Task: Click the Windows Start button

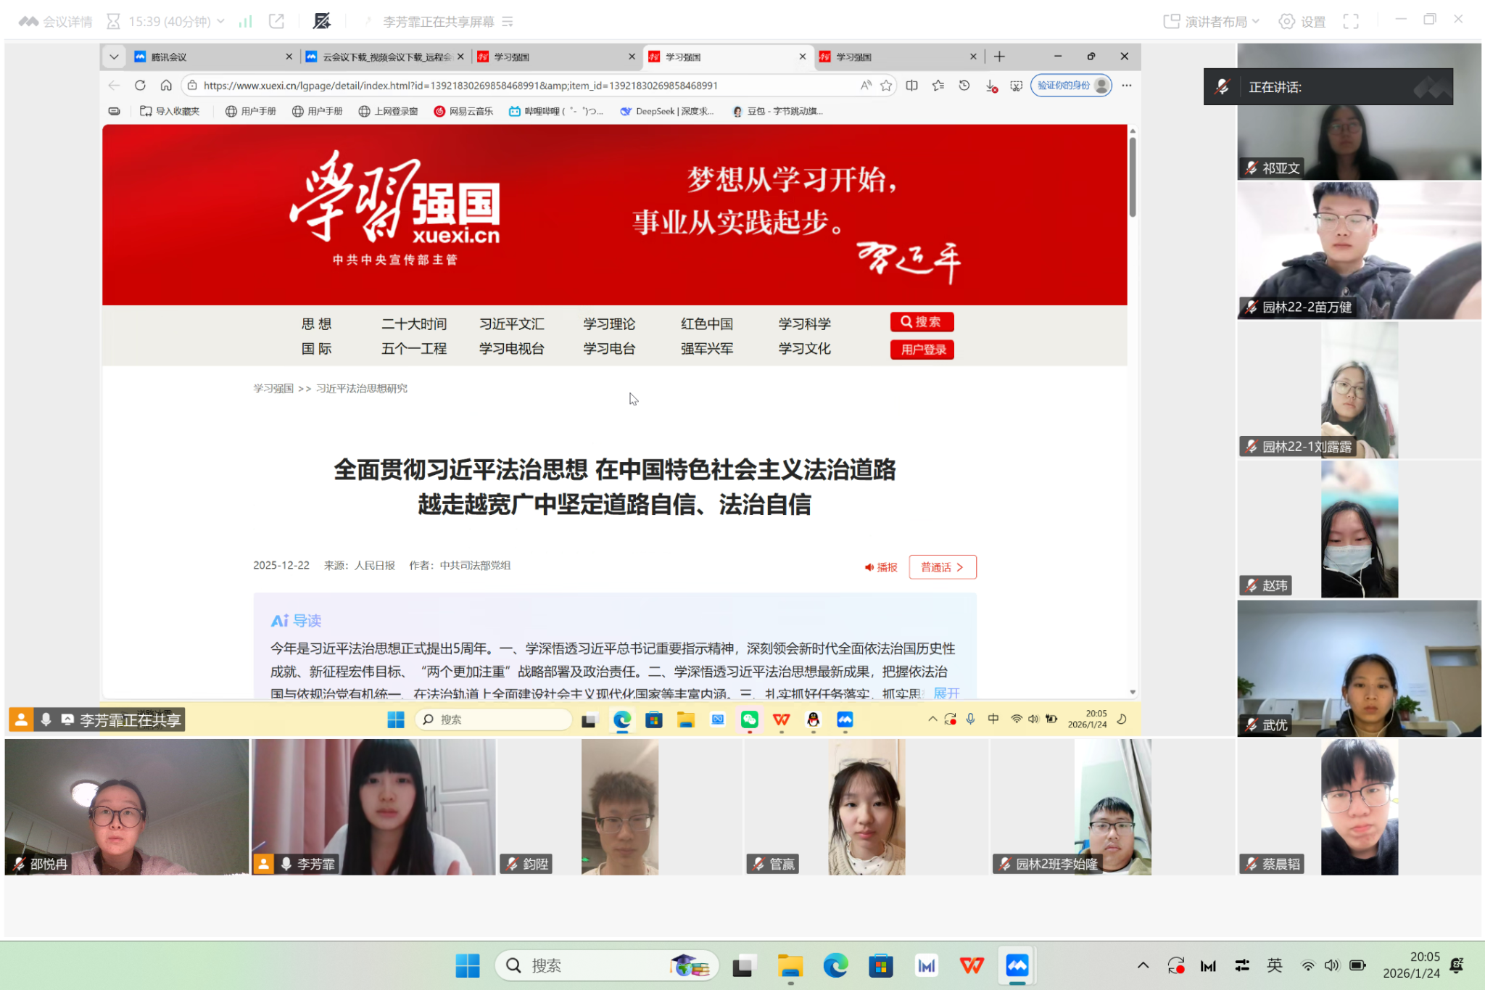Action: 468,965
